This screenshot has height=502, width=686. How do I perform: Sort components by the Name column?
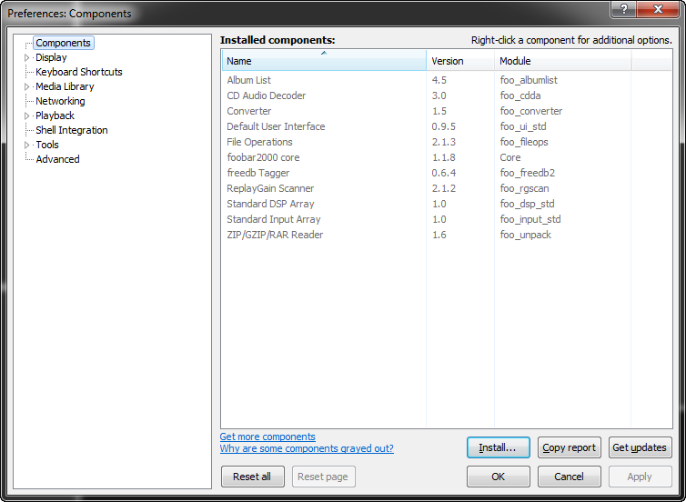tap(324, 60)
